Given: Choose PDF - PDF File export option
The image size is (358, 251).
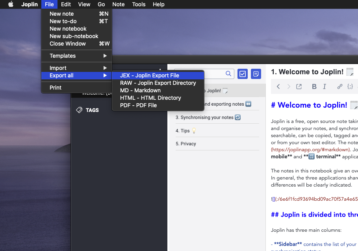Looking at the screenshot, I should (138, 105).
